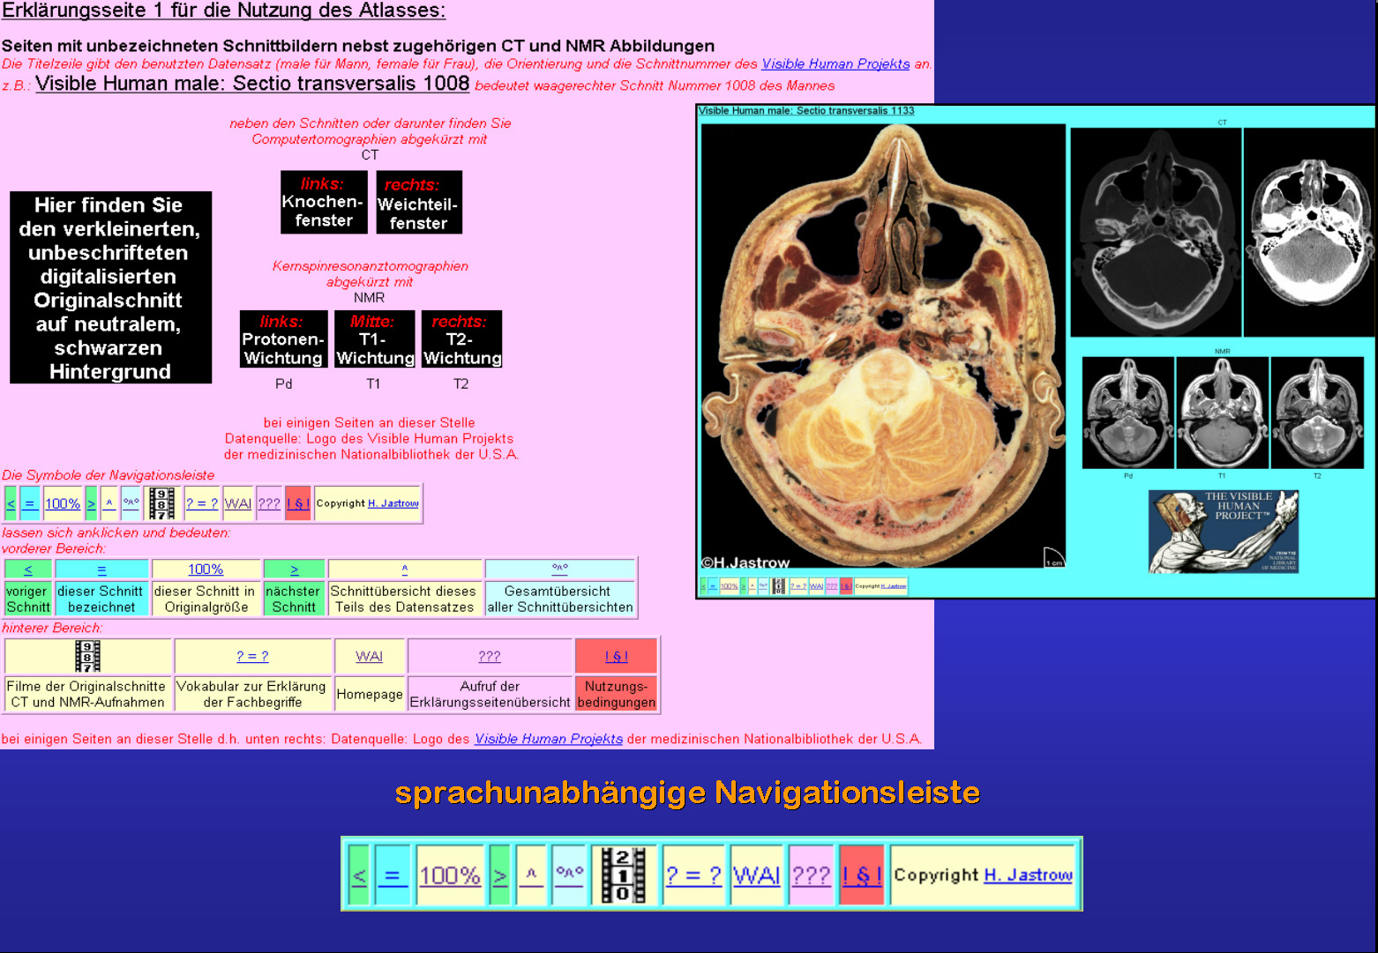
Task: Click the colored anatomical head cross-section image
Action: click(x=882, y=346)
